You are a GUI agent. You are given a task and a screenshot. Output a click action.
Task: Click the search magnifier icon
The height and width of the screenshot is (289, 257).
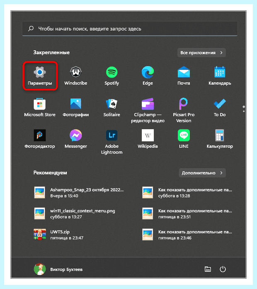point(31,29)
